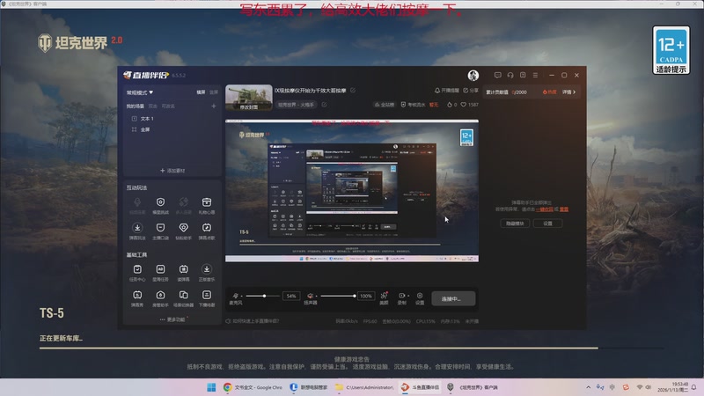Adjust the speaker volume slider
This screenshot has width=704, height=396.
[338, 296]
